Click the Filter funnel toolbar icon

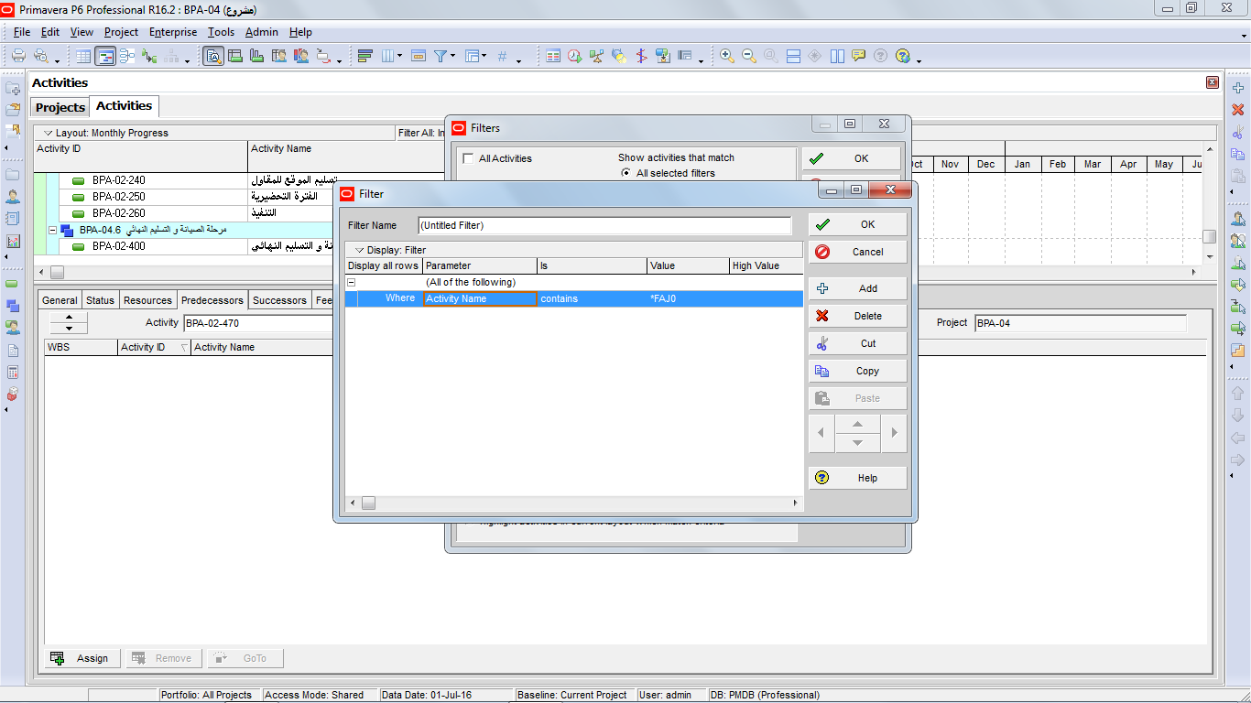pyautogui.click(x=441, y=56)
